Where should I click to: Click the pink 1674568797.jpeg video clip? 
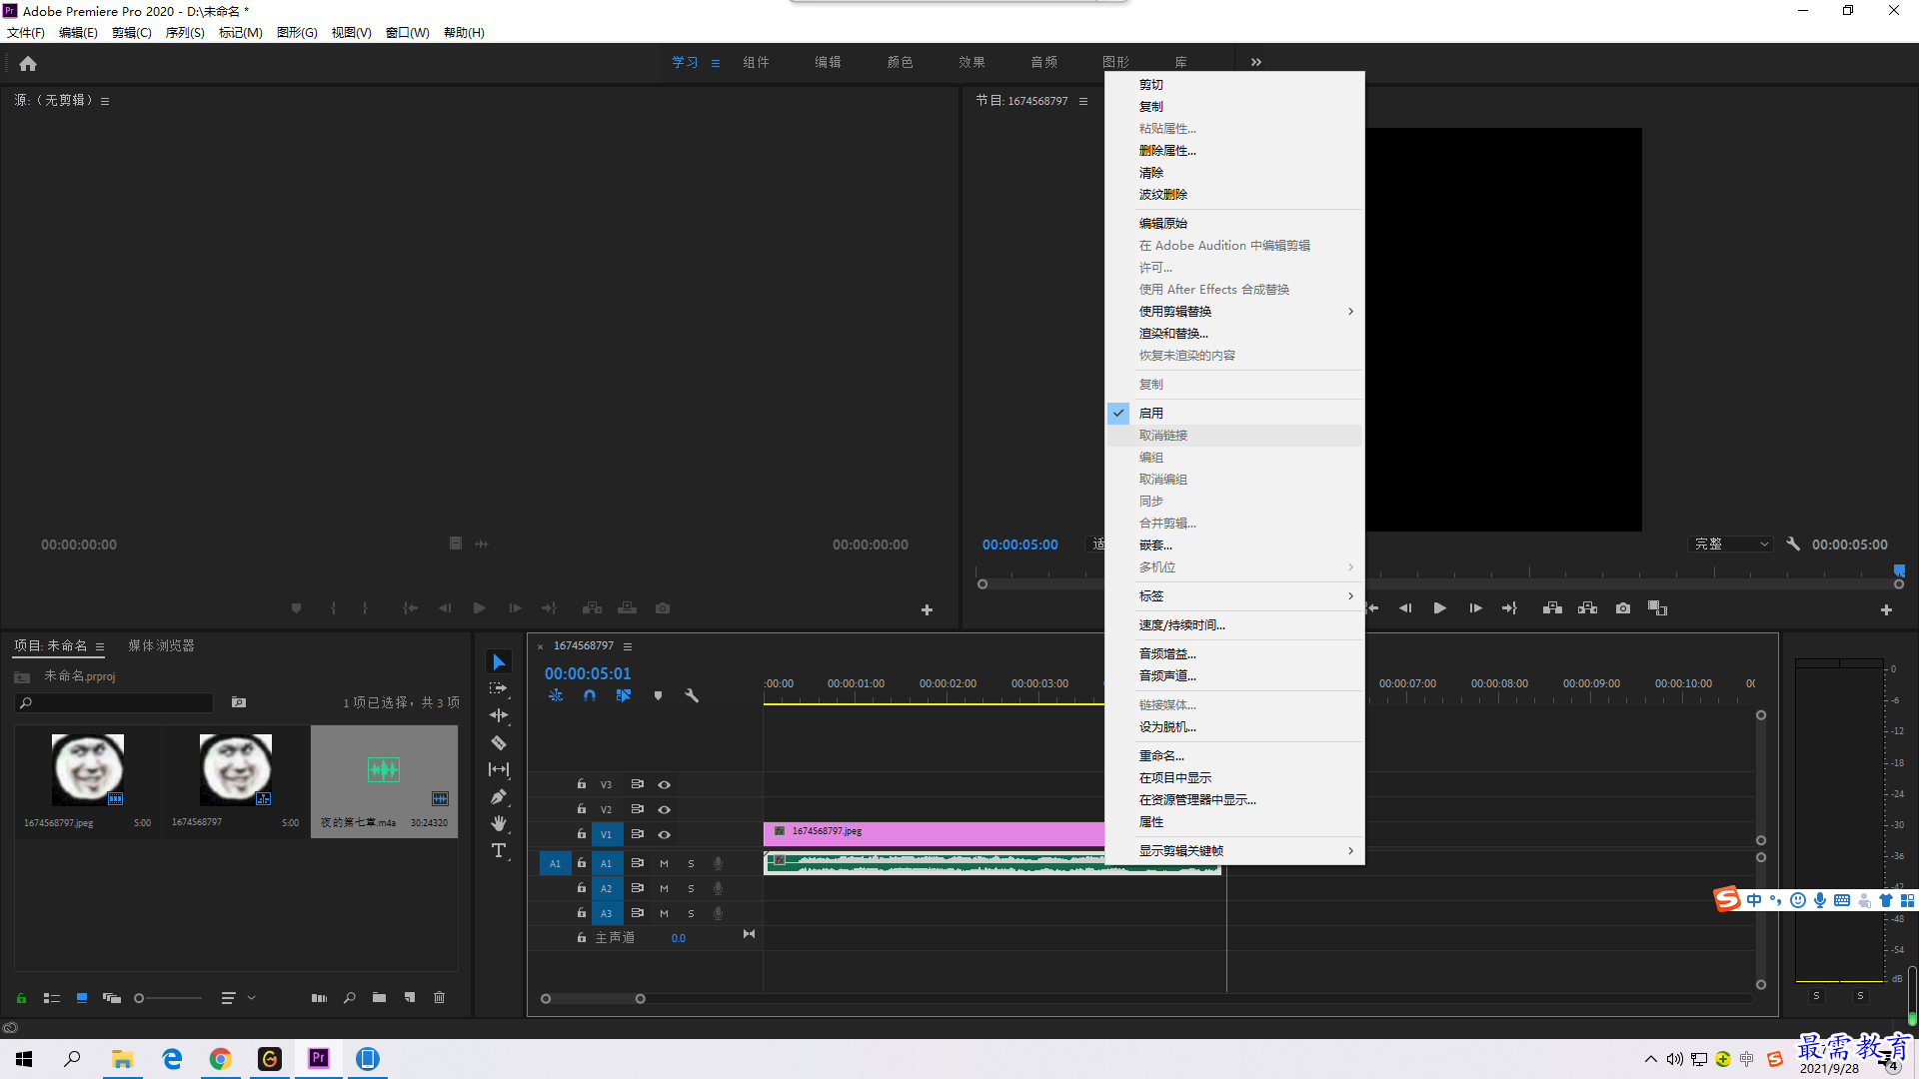934,833
